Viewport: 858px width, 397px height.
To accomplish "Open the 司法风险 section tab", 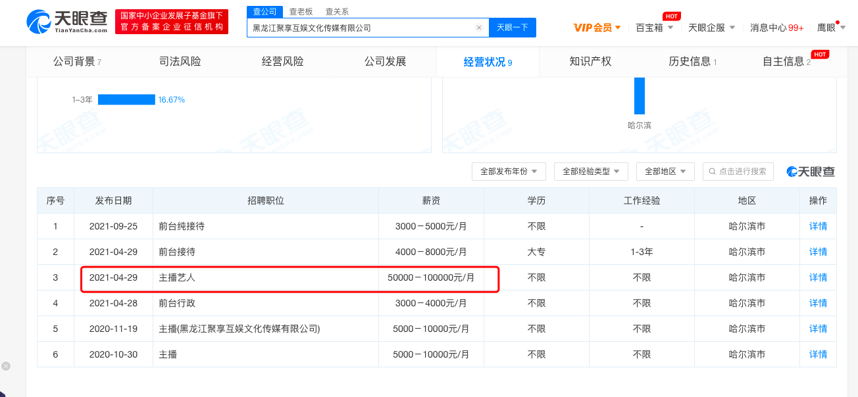I will click(x=180, y=62).
